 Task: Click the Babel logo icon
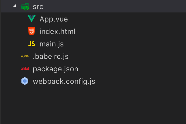tap(25, 56)
